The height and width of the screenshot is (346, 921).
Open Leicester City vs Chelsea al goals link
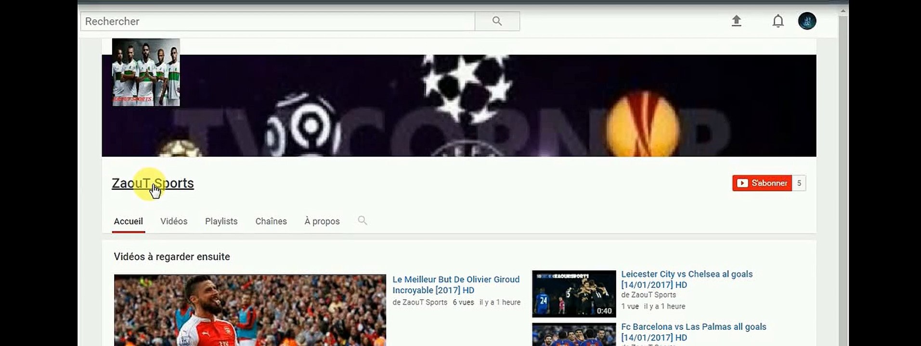coord(687,279)
